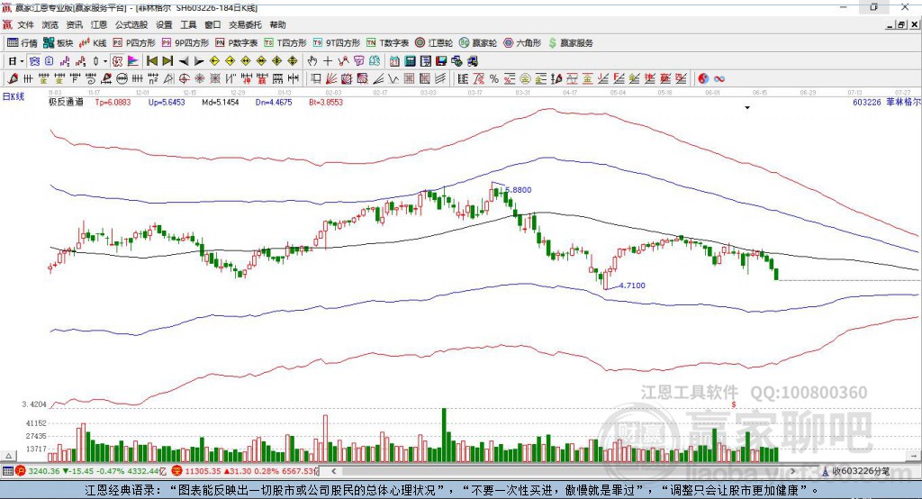Click the Shanghai index 3240.36 status entry
Image resolution: width=922 pixels, height=499 pixels.
93,471
